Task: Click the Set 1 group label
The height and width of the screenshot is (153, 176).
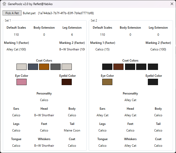Action: click(x=8, y=21)
